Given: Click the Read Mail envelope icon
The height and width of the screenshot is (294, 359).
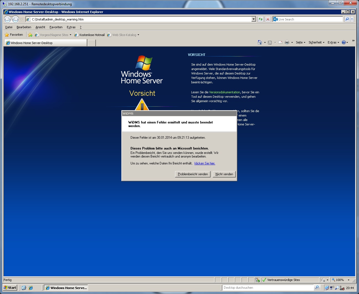Looking at the screenshot, I should (280, 42).
